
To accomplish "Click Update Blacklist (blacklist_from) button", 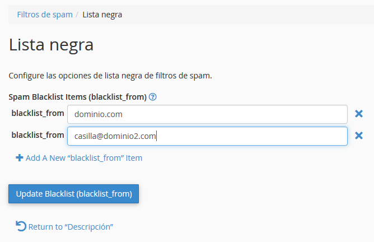I will (x=74, y=194).
